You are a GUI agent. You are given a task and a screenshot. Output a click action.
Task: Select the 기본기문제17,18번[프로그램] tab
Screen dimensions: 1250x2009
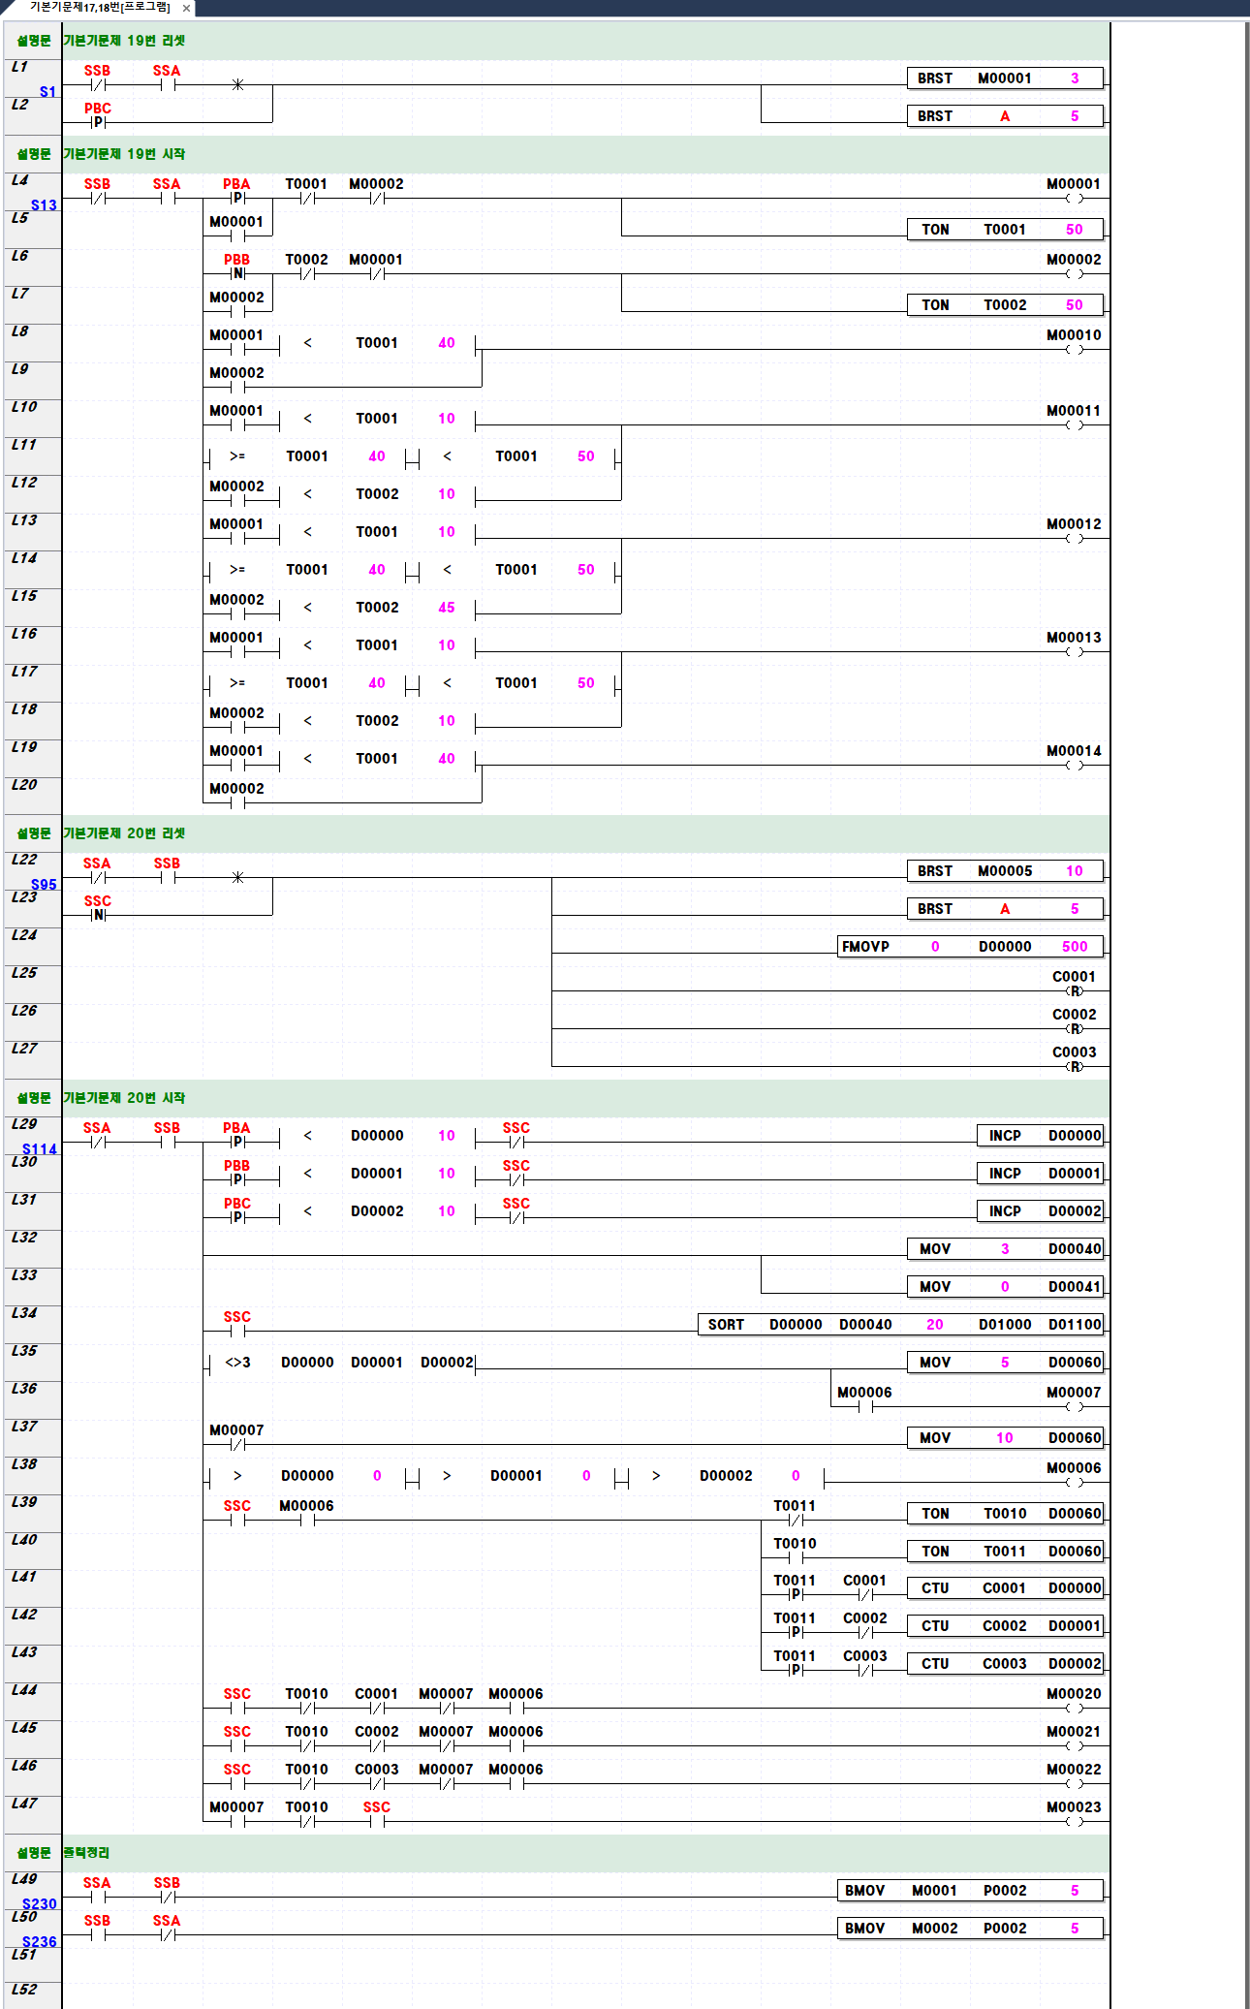(x=99, y=8)
